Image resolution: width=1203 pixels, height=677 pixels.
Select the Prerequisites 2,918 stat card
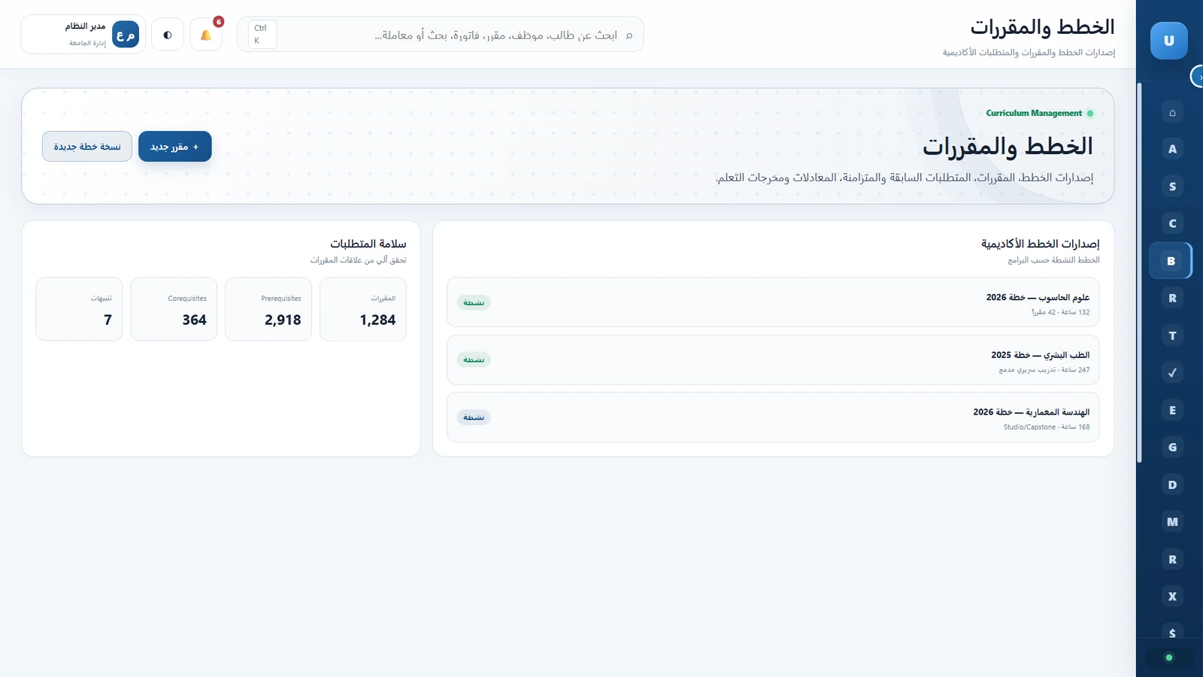(268, 309)
